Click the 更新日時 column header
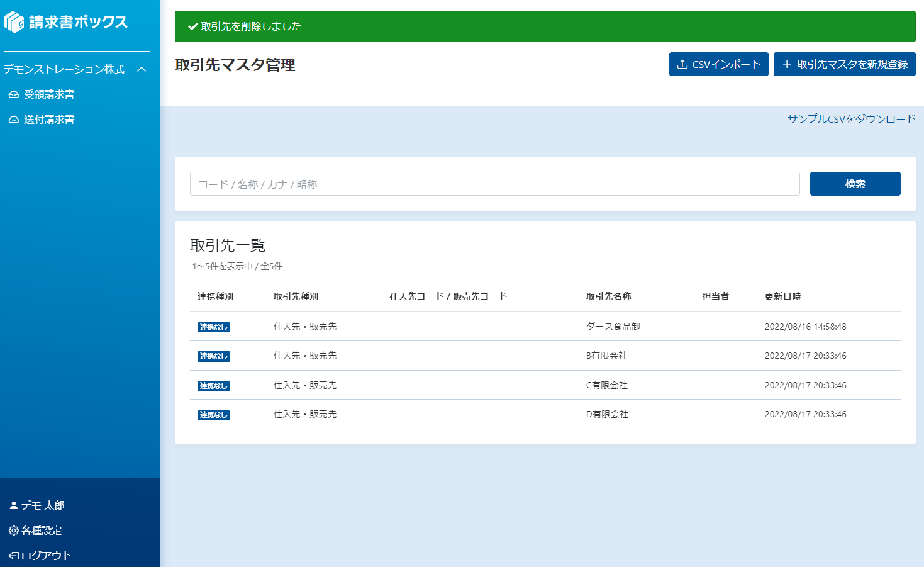 click(782, 296)
